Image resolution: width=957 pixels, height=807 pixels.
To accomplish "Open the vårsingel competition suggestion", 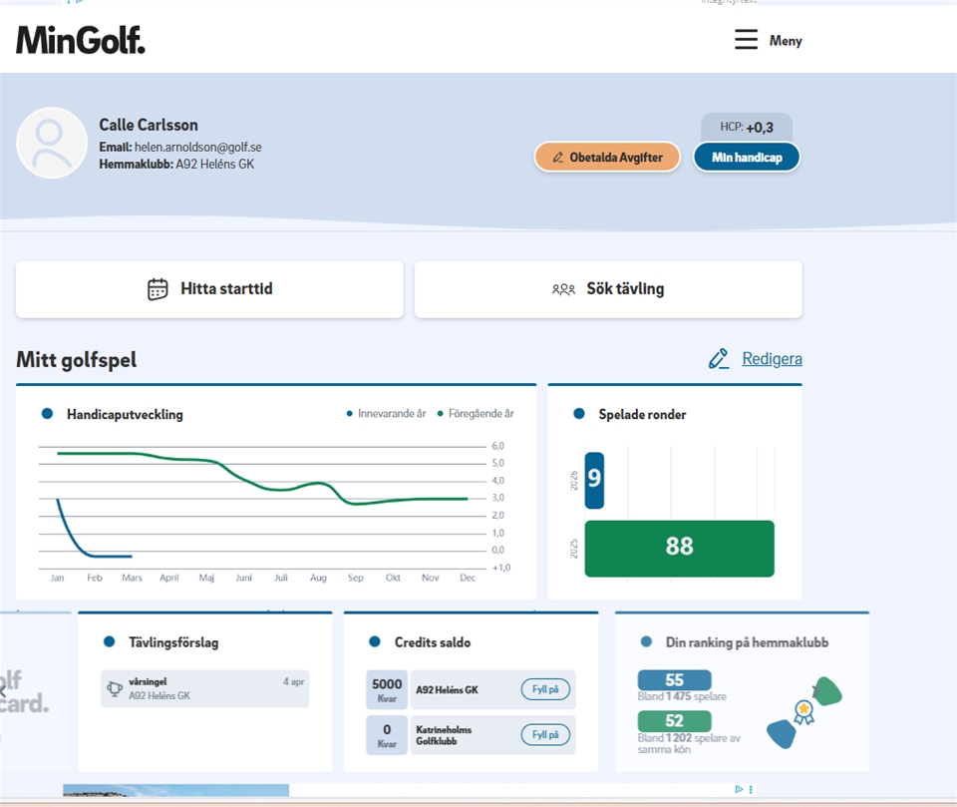I will pyautogui.click(x=204, y=688).
